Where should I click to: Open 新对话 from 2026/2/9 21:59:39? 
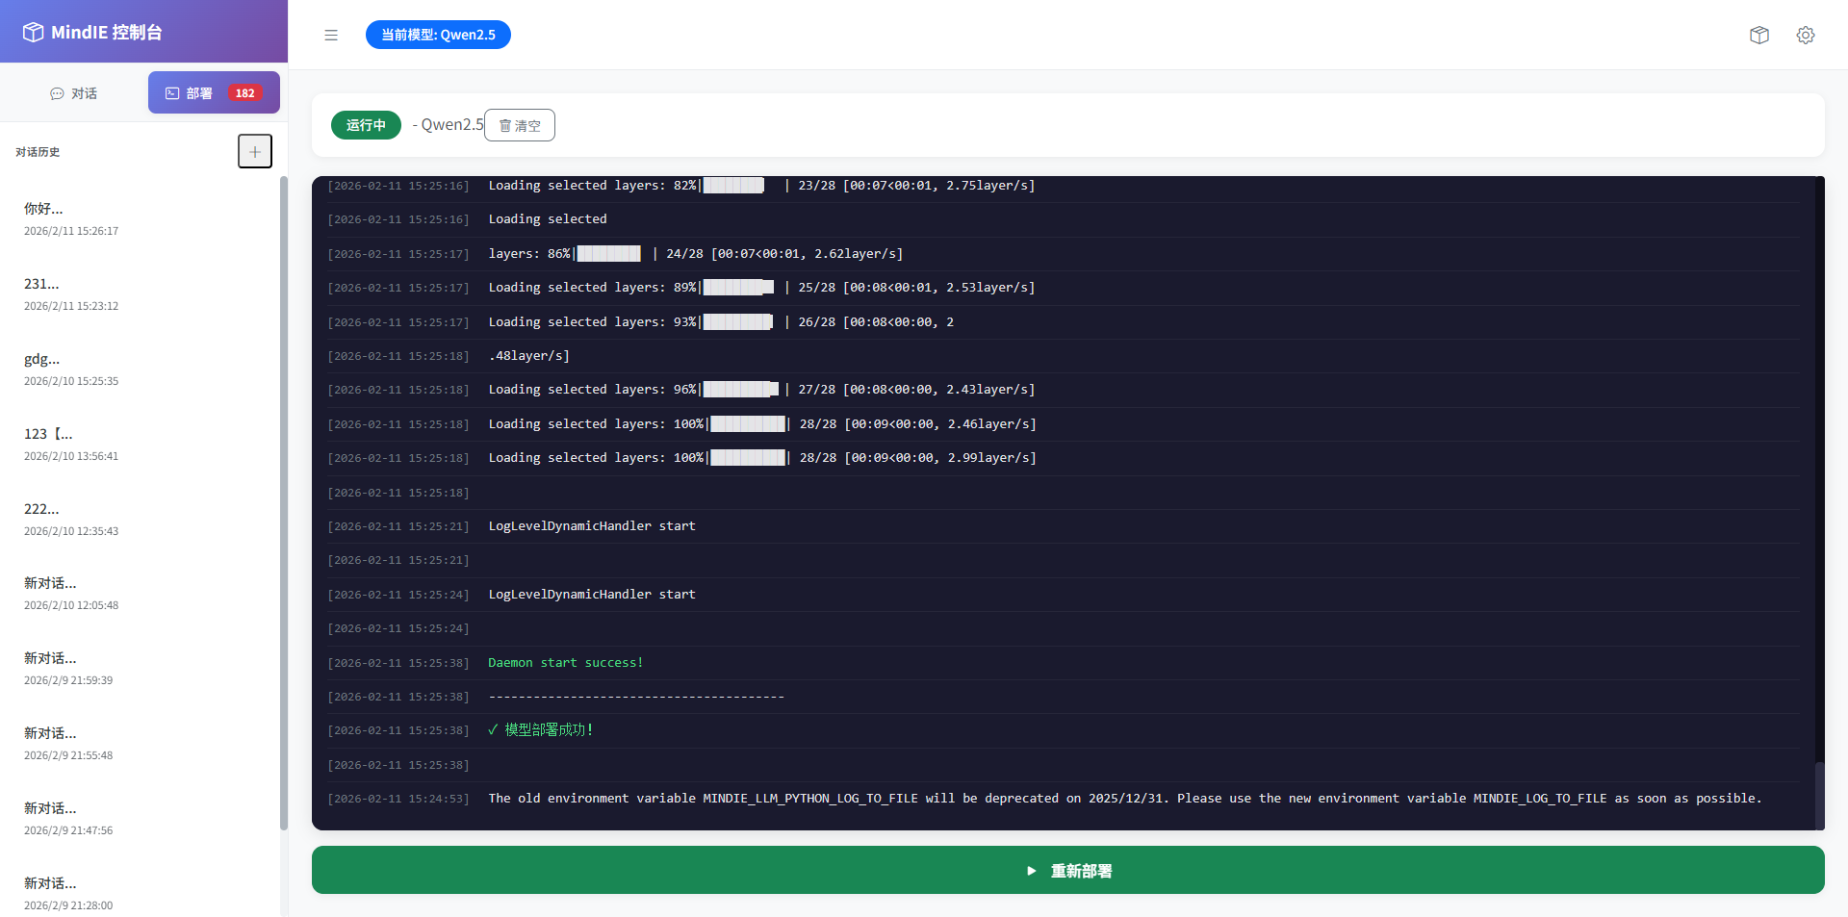pos(140,668)
